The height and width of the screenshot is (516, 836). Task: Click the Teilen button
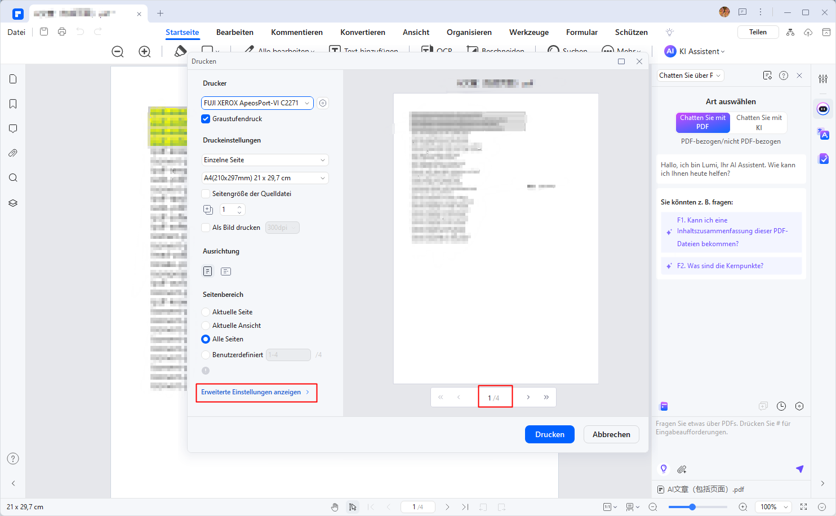pyautogui.click(x=758, y=32)
